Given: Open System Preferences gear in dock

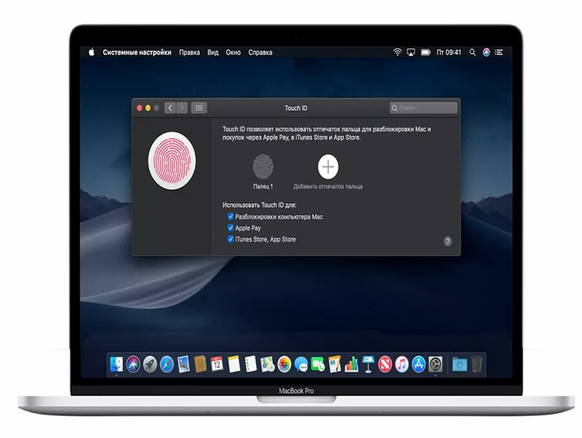Looking at the screenshot, I should [x=436, y=364].
